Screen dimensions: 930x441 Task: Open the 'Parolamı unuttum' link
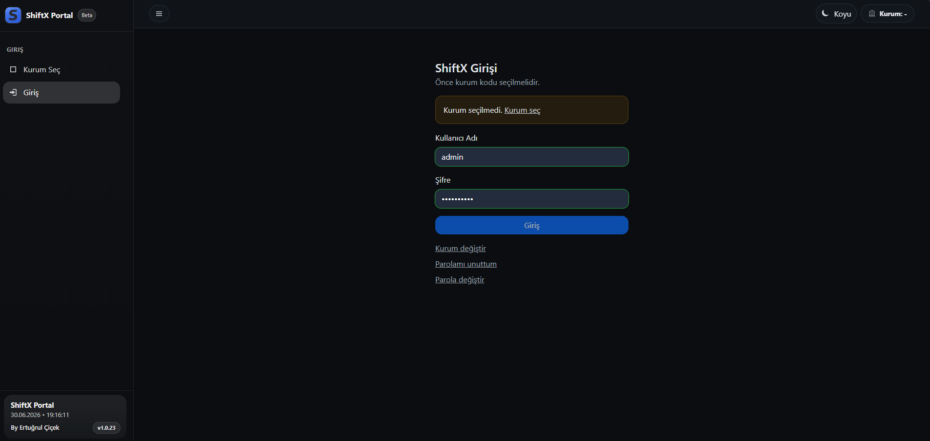coord(465,264)
